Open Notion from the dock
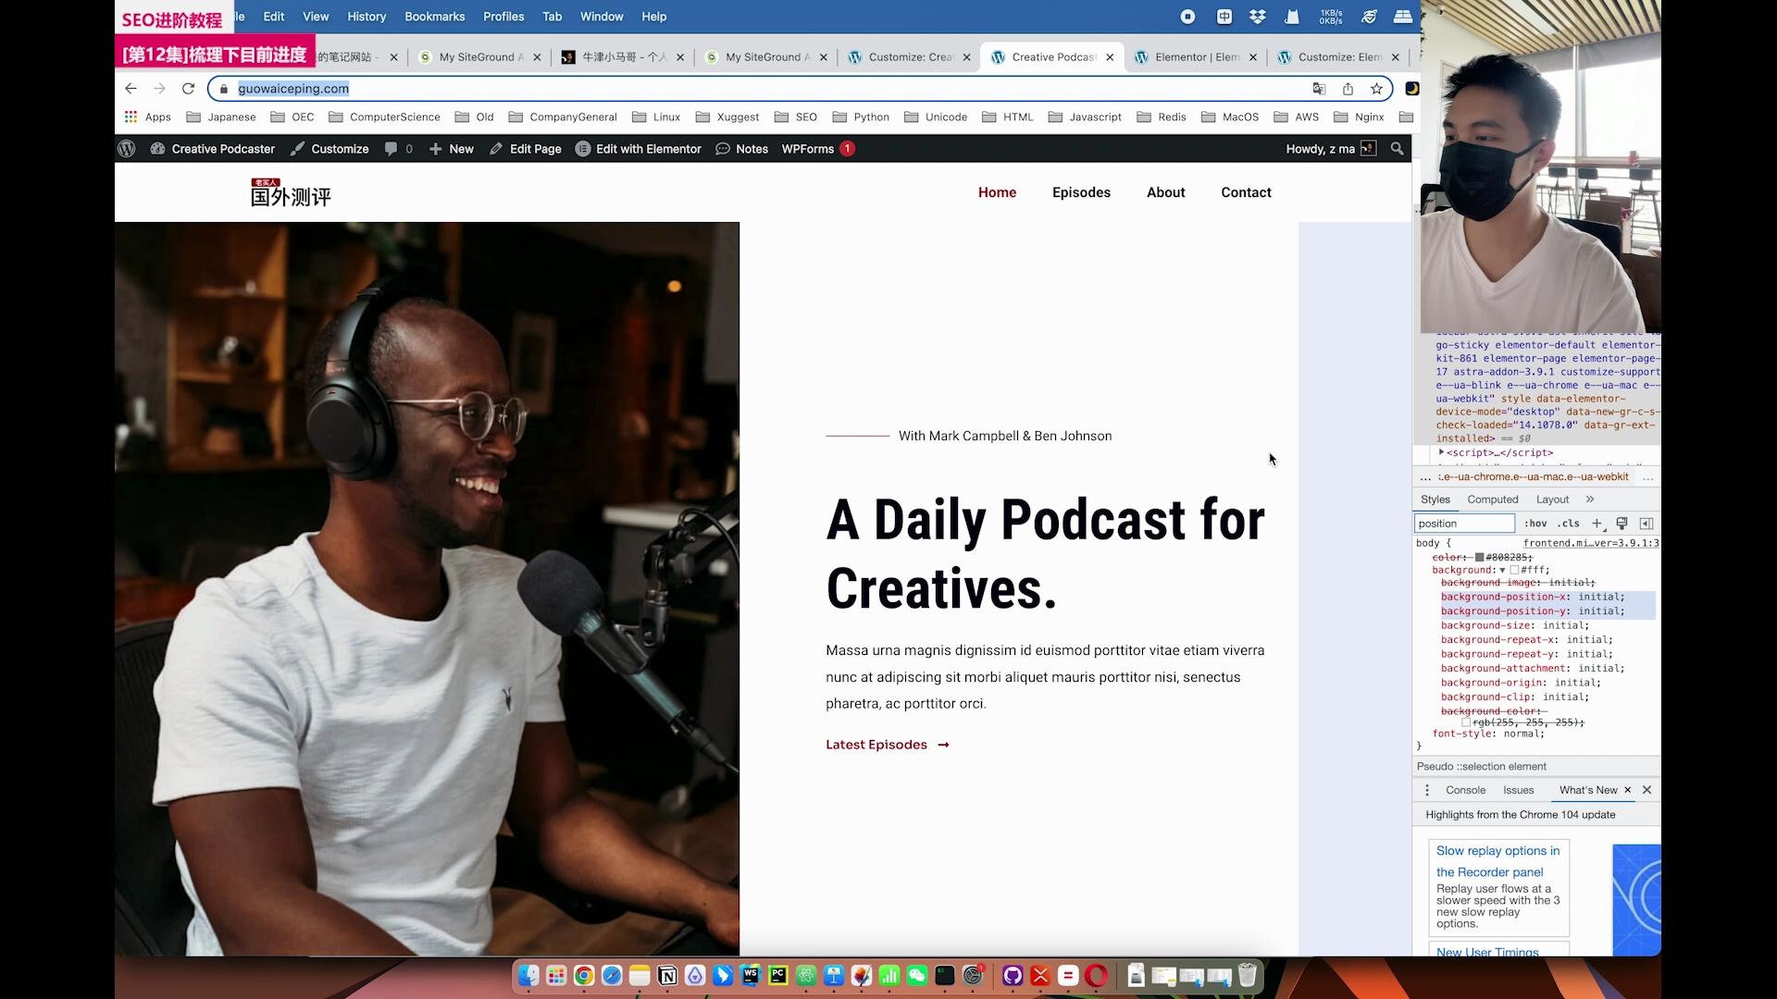Viewport: 1777px width, 999px height. coord(667,976)
